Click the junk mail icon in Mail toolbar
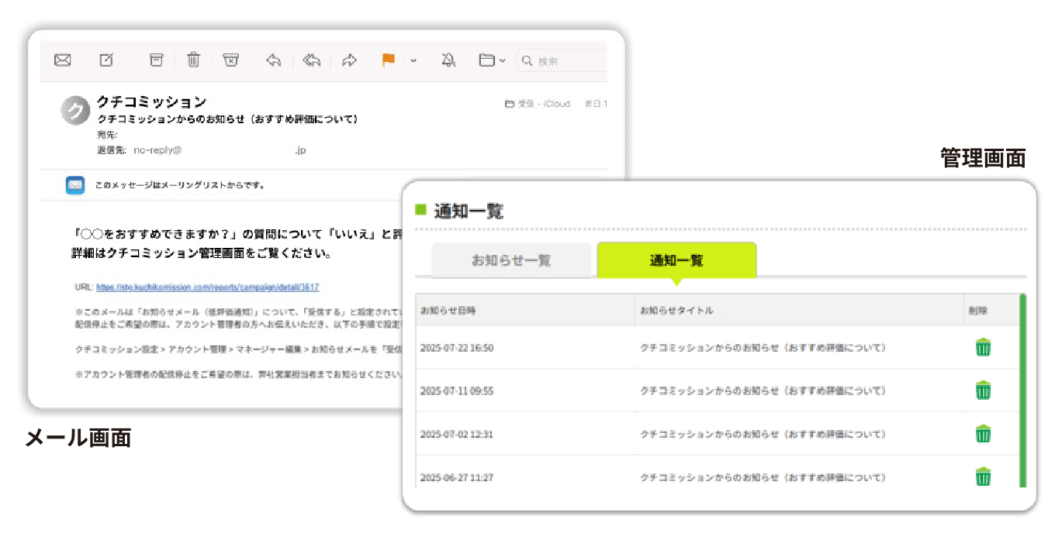The width and height of the screenshot is (1055, 533). click(230, 60)
